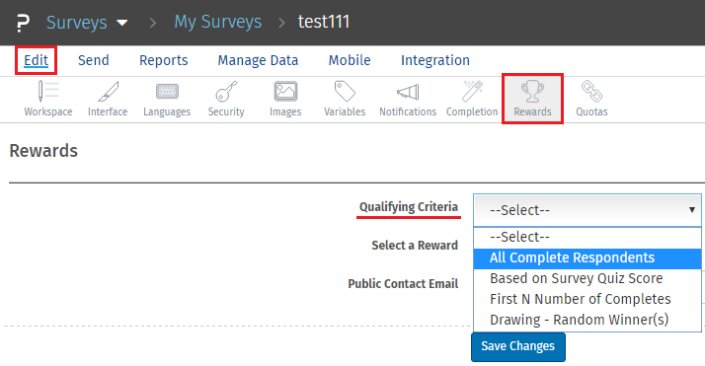Switch to the Integration tab

(435, 60)
